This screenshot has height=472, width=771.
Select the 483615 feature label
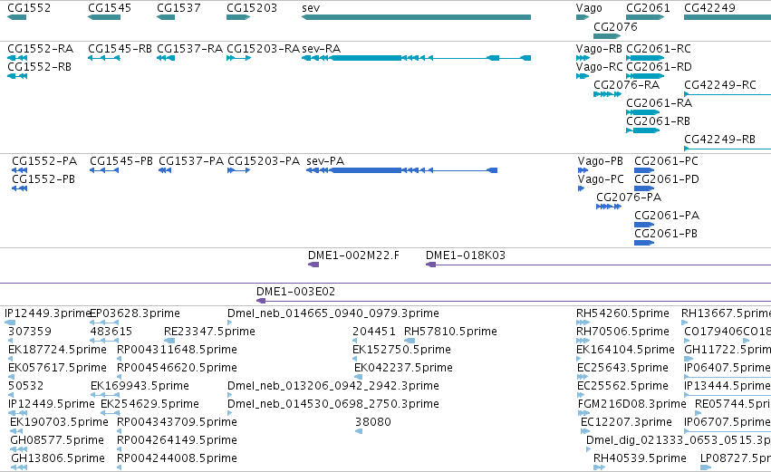click(x=111, y=332)
